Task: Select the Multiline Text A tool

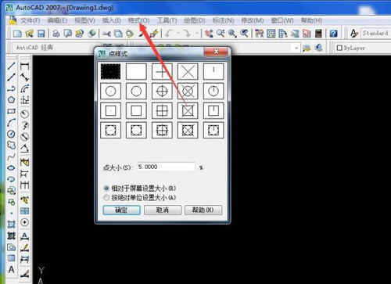Action: tap(11, 270)
